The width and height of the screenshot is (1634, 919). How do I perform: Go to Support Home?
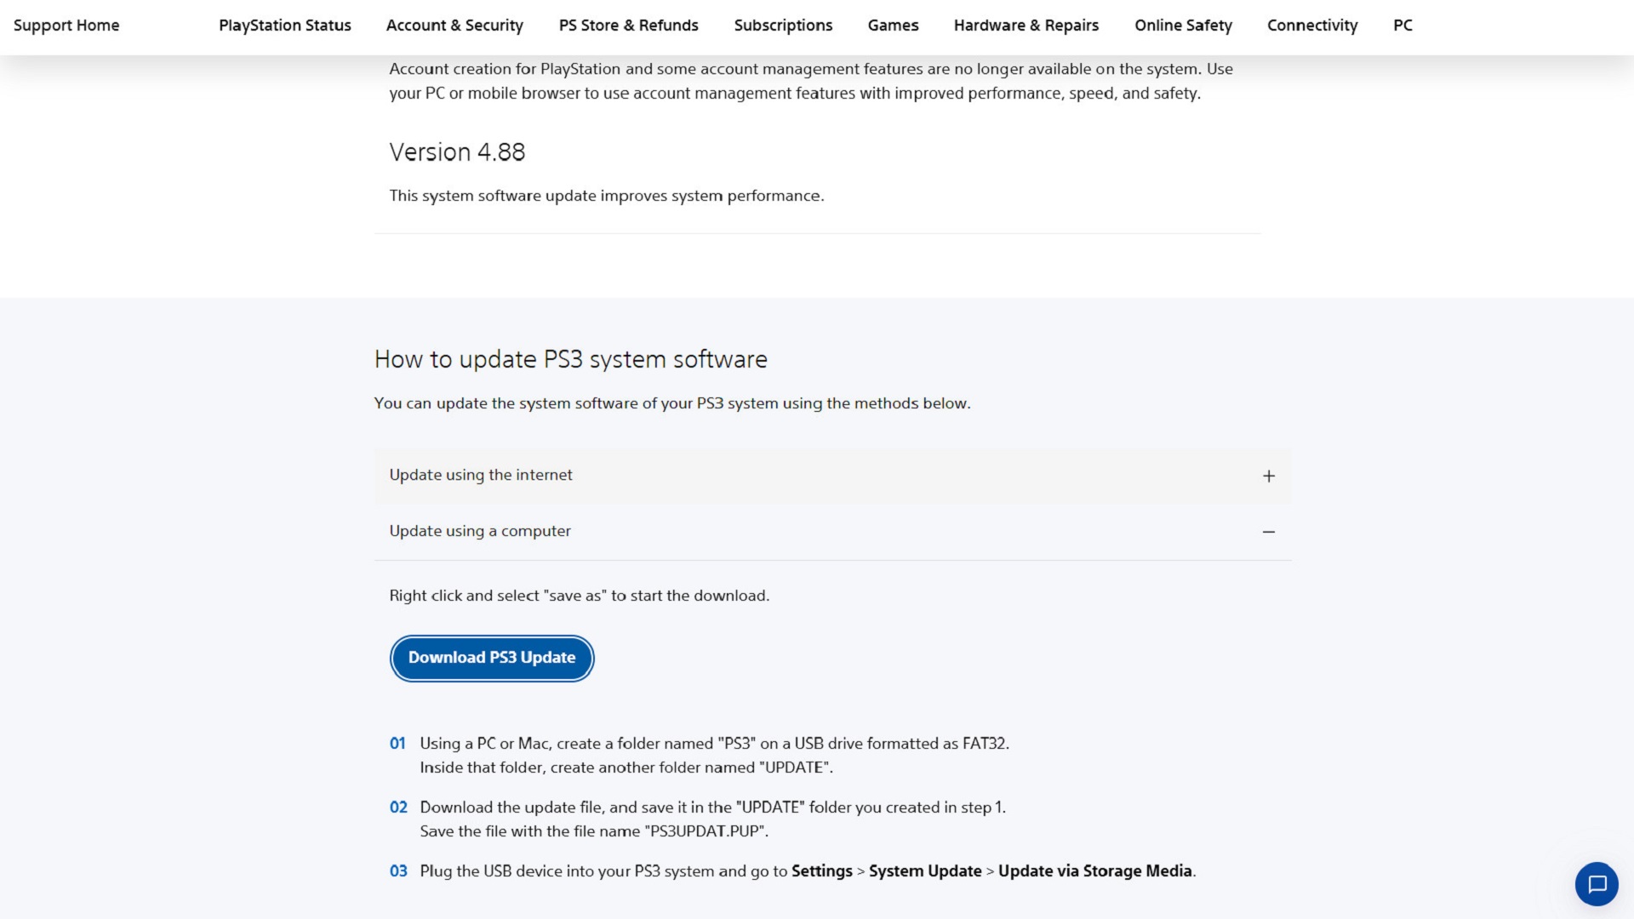tap(66, 26)
